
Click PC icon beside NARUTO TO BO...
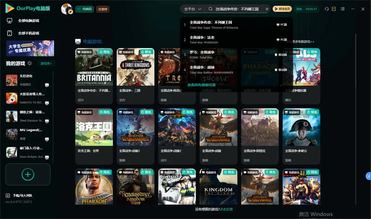pos(47,103)
